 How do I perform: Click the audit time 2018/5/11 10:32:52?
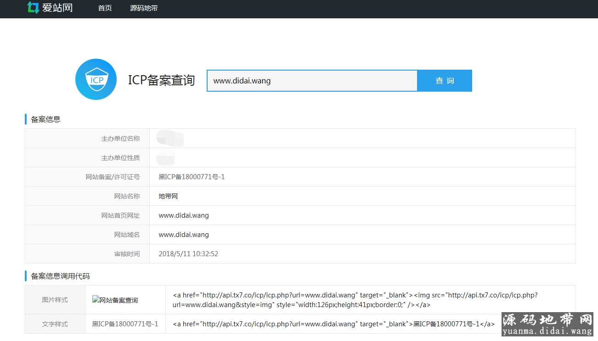coord(188,254)
